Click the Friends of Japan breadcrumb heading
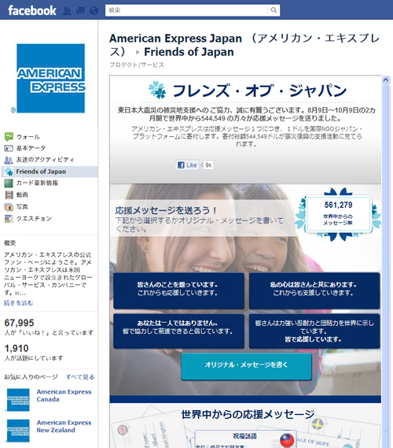 click(189, 52)
